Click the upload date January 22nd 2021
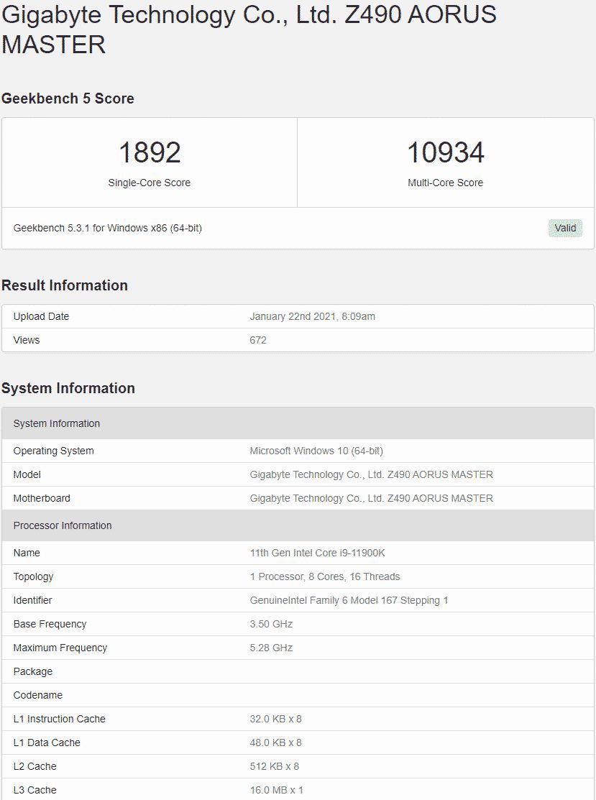Viewport: 596px width, 800px height. click(x=312, y=316)
